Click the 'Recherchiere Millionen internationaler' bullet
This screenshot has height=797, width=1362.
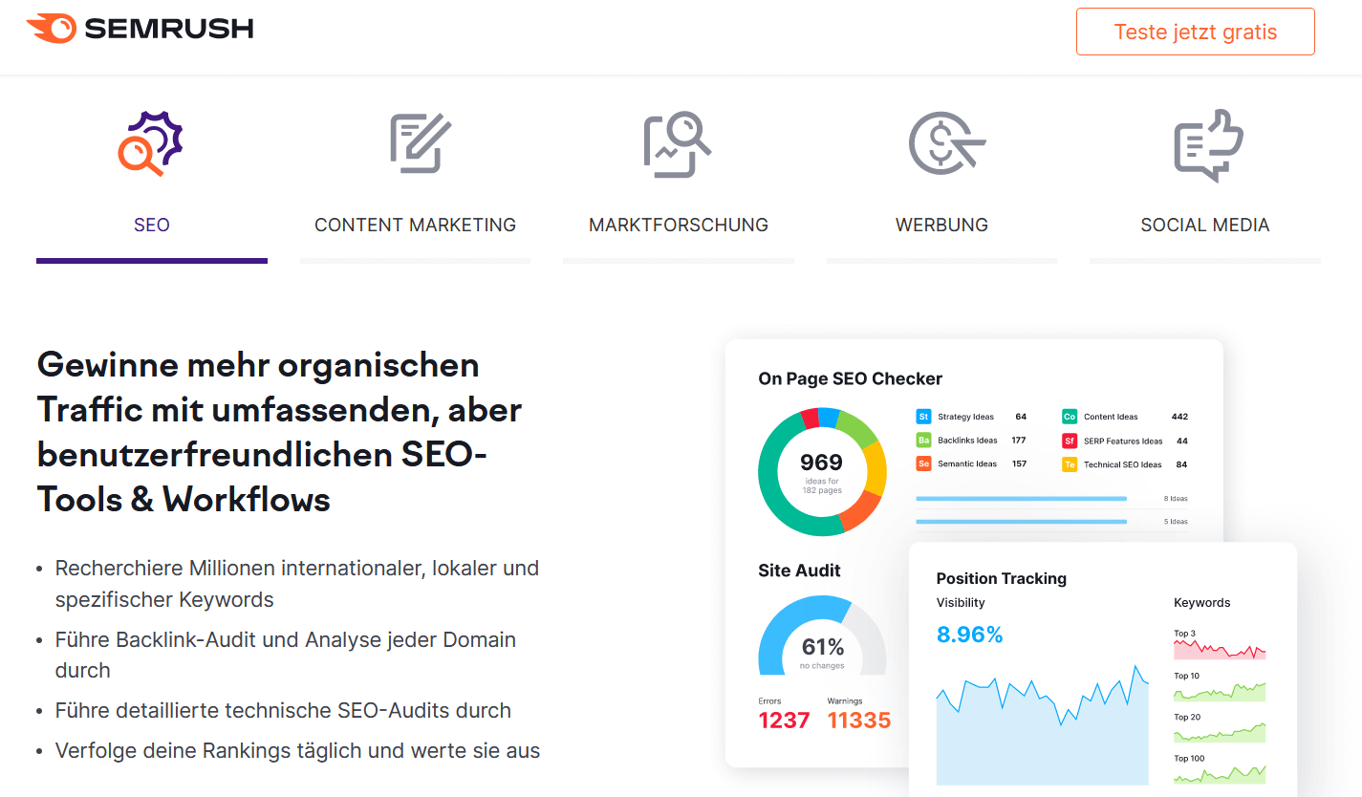coord(297,584)
